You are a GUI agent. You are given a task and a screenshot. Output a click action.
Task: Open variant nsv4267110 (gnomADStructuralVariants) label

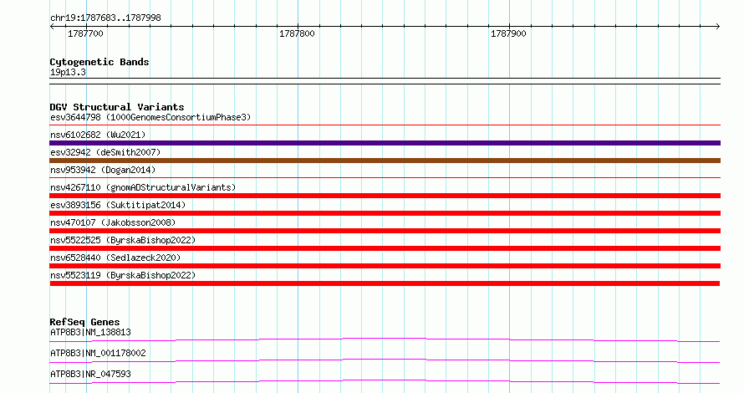[x=143, y=187]
